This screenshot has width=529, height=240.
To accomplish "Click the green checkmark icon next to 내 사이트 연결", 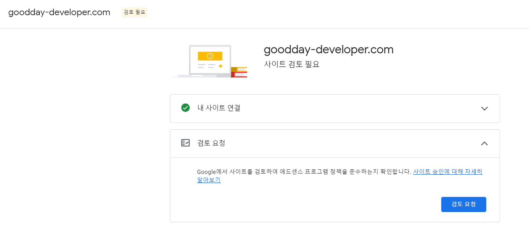I will 185,108.
